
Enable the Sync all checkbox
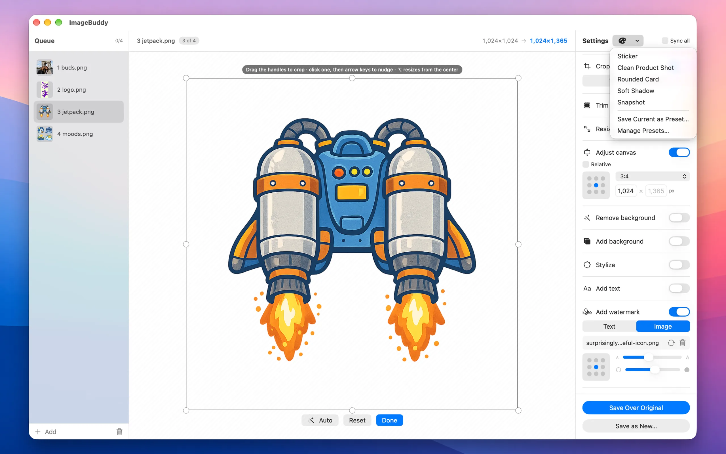[x=665, y=41]
